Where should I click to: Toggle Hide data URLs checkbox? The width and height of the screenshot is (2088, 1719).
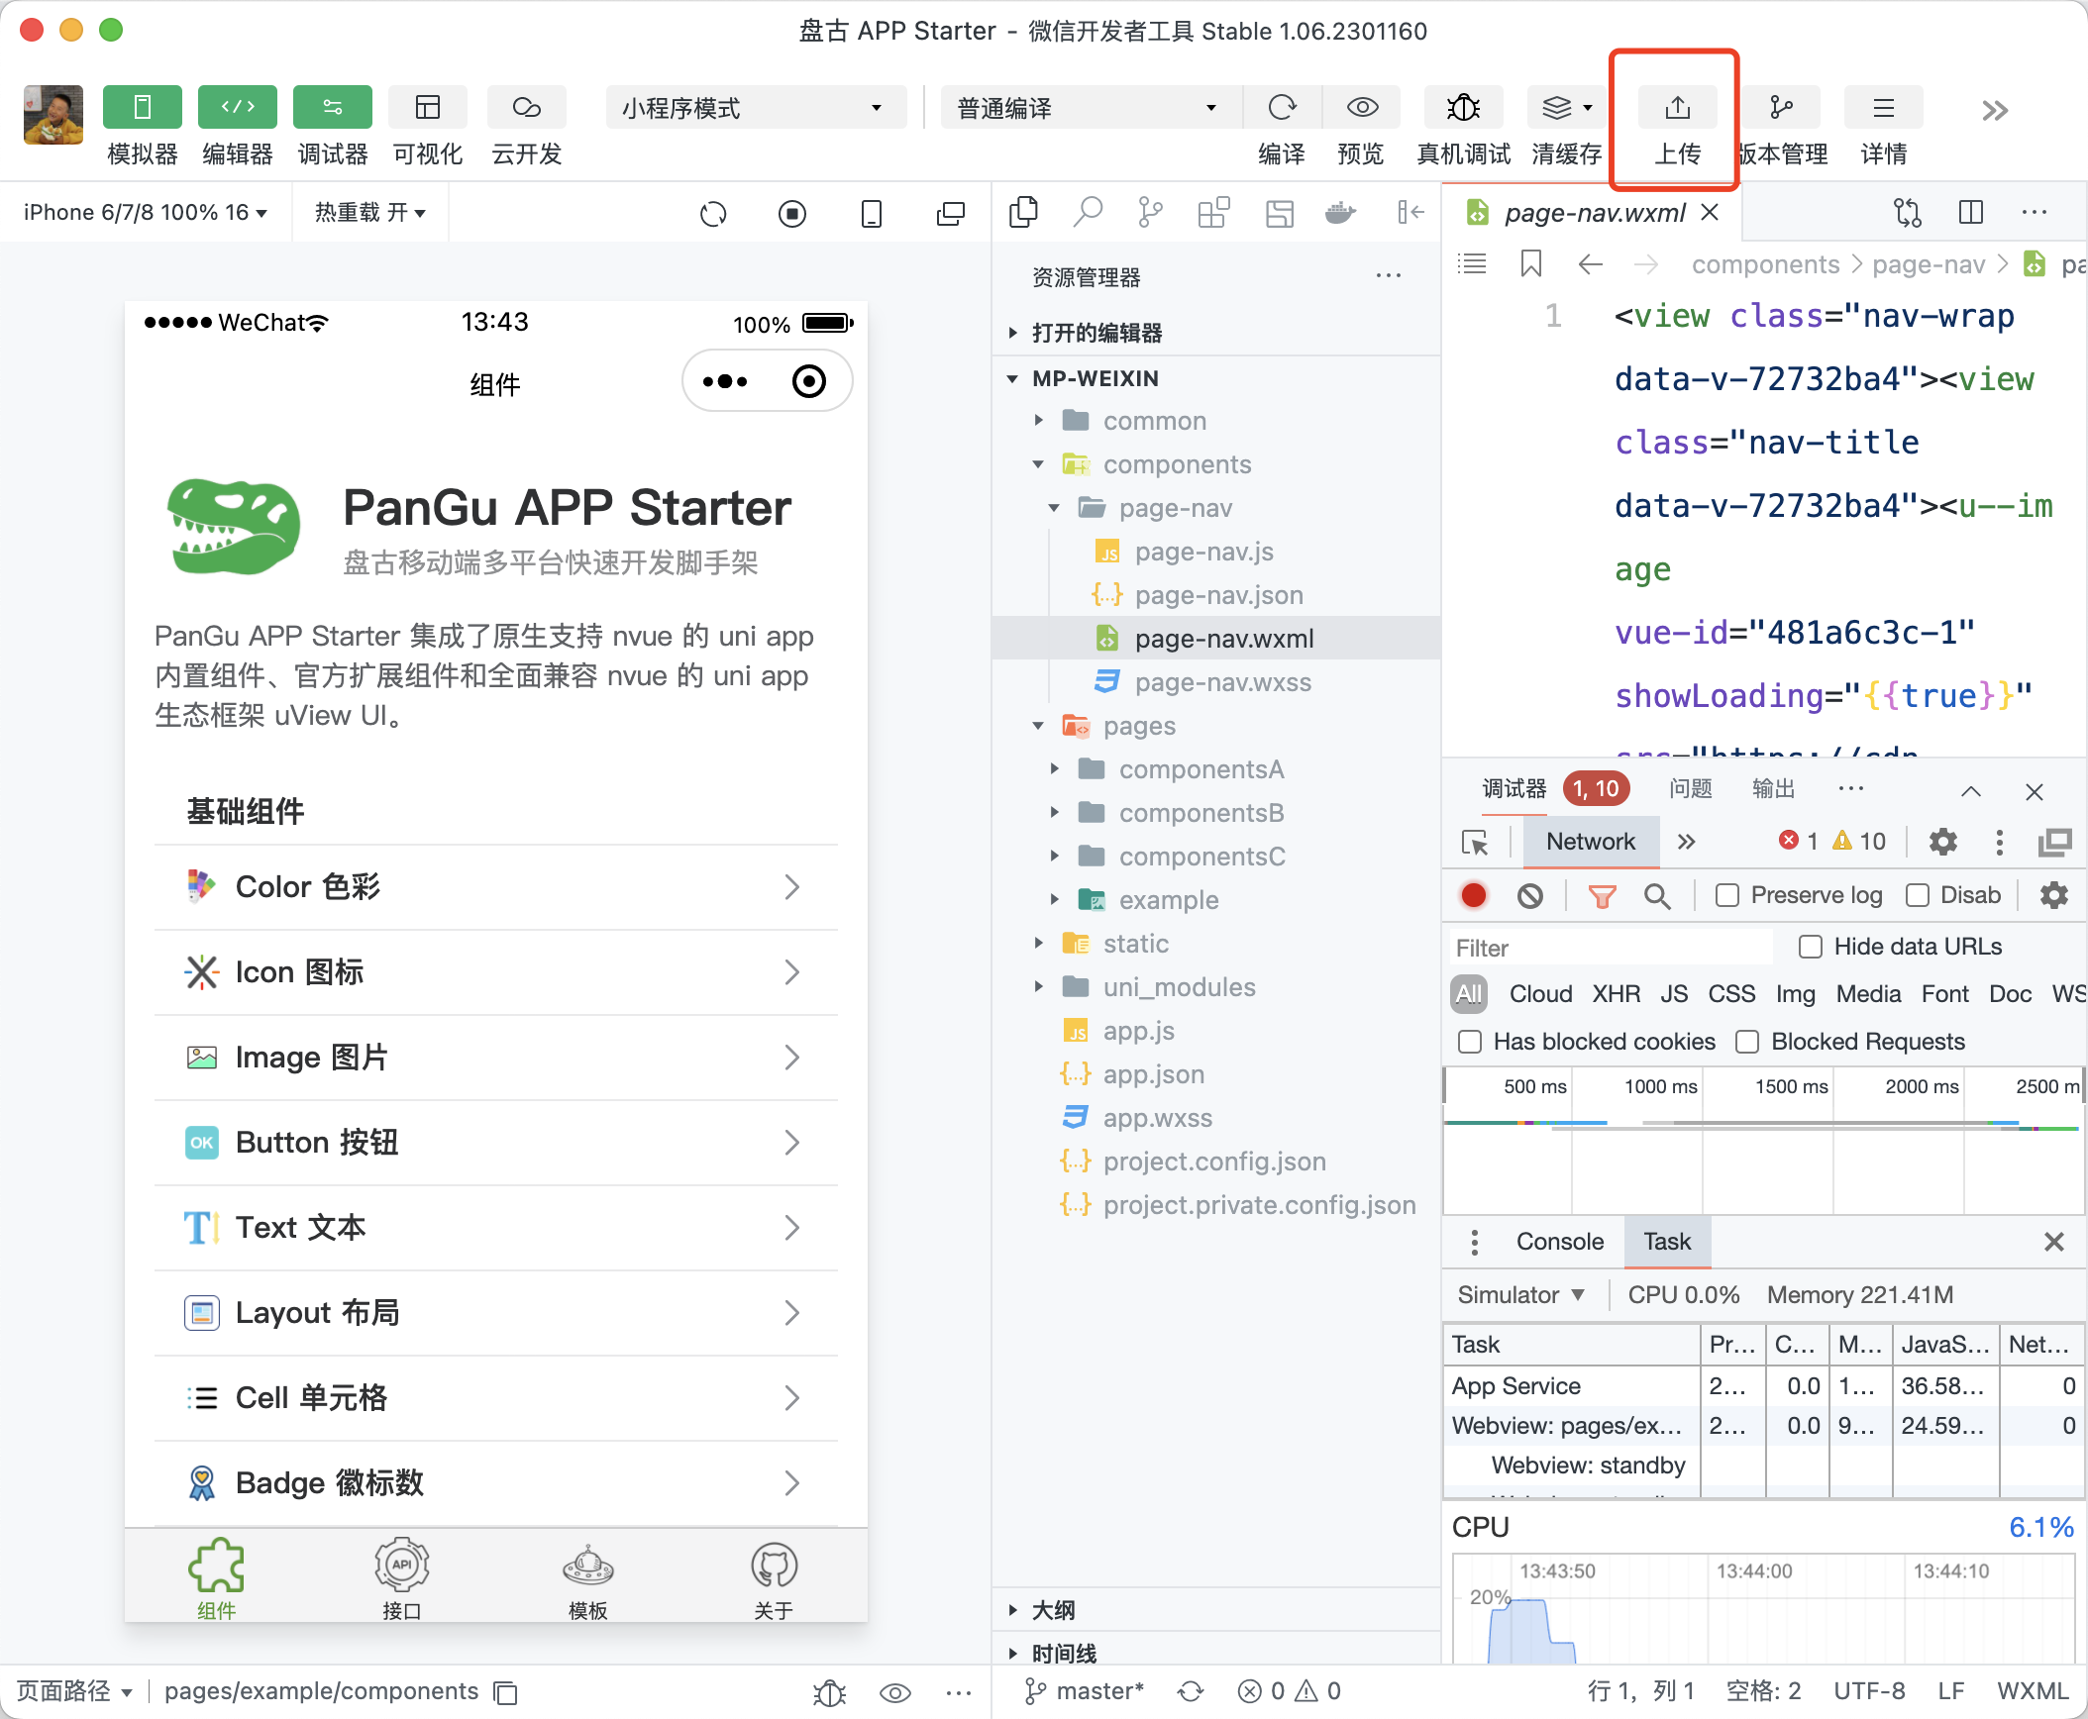tap(1811, 948)
